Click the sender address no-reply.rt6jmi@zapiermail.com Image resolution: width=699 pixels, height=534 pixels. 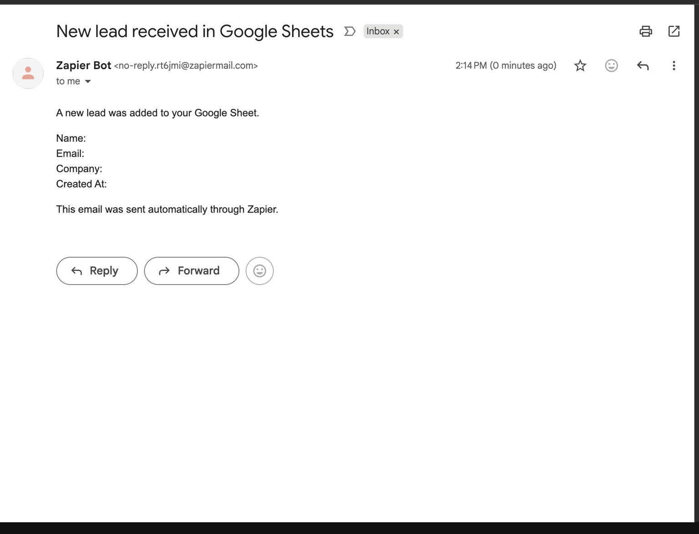click(186, 66)
